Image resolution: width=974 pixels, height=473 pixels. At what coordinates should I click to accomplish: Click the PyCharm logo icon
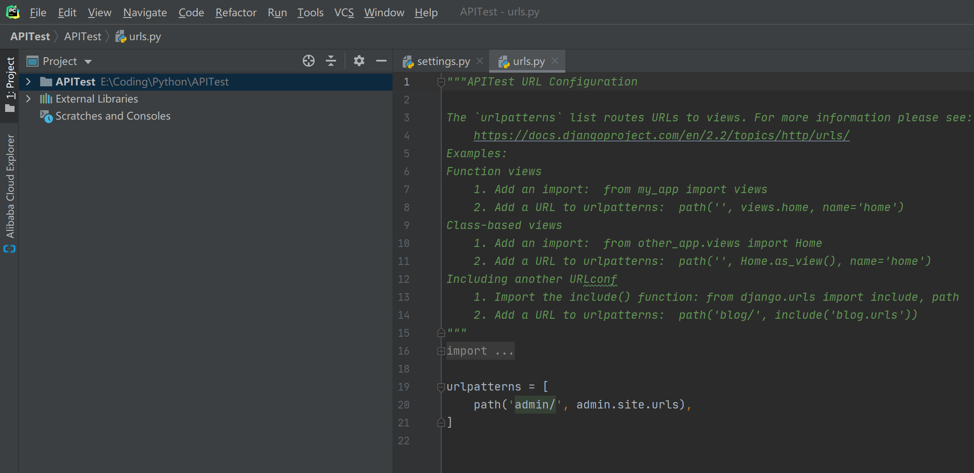[13, 12]
